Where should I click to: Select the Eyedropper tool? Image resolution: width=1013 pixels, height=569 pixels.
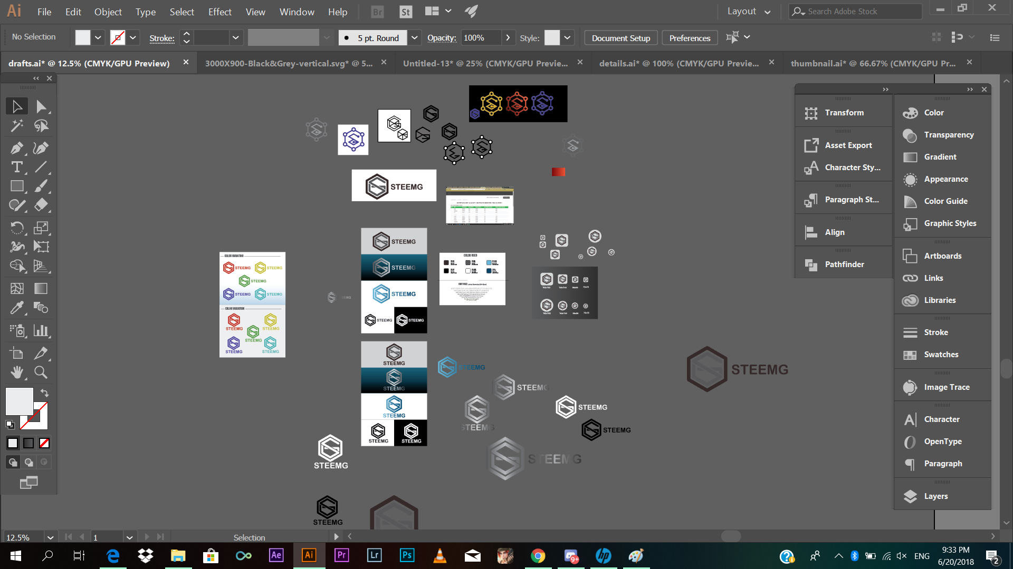[17, 307]
